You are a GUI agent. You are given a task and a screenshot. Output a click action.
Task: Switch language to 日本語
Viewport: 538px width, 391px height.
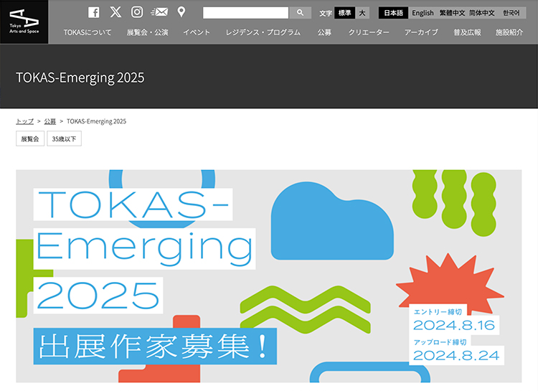[393, 13]
